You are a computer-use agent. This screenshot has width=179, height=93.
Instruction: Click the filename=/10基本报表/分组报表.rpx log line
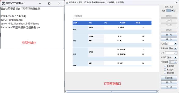pos(20,27)
